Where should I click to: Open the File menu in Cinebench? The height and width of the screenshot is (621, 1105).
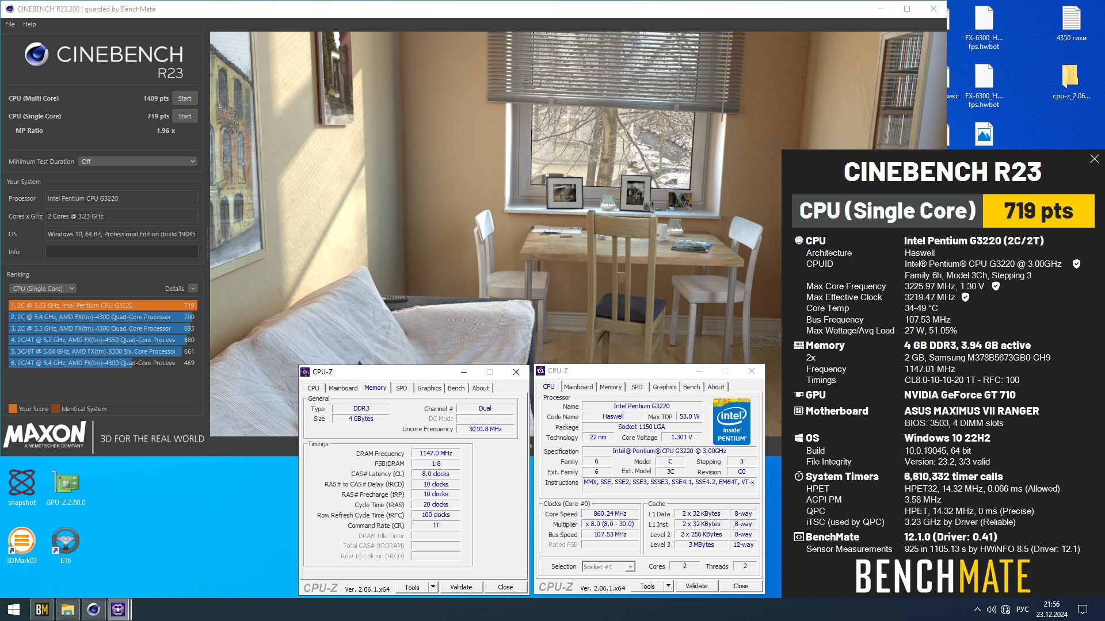(x=10, y=24)
